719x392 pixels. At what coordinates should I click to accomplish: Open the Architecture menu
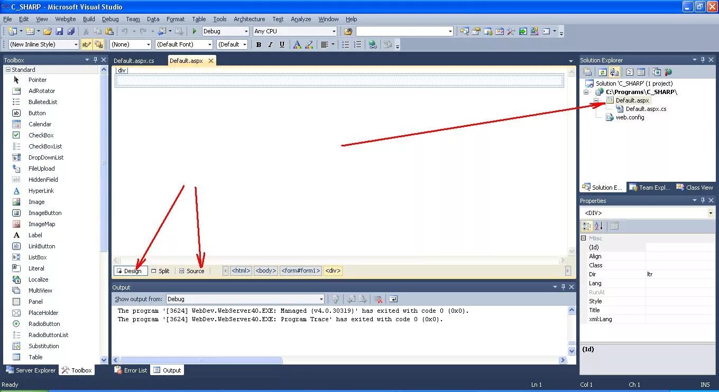coord(249,19)
